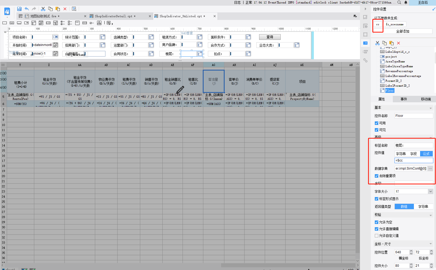
Task: Insert a combo box dropdown widget
Action: tap(26, 23)
